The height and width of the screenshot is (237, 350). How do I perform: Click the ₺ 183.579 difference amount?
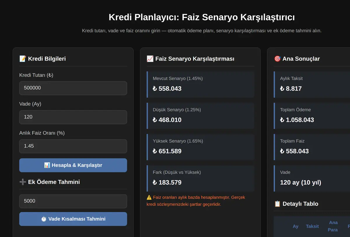(167, 182)
